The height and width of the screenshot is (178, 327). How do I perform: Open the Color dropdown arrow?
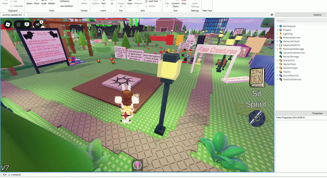click(130, 7)
